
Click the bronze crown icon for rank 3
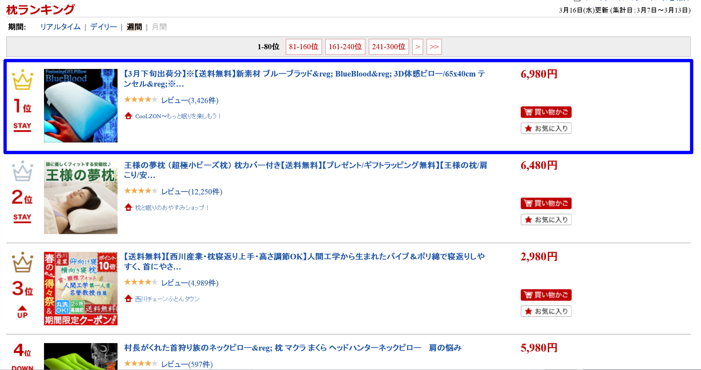point(22,262)
